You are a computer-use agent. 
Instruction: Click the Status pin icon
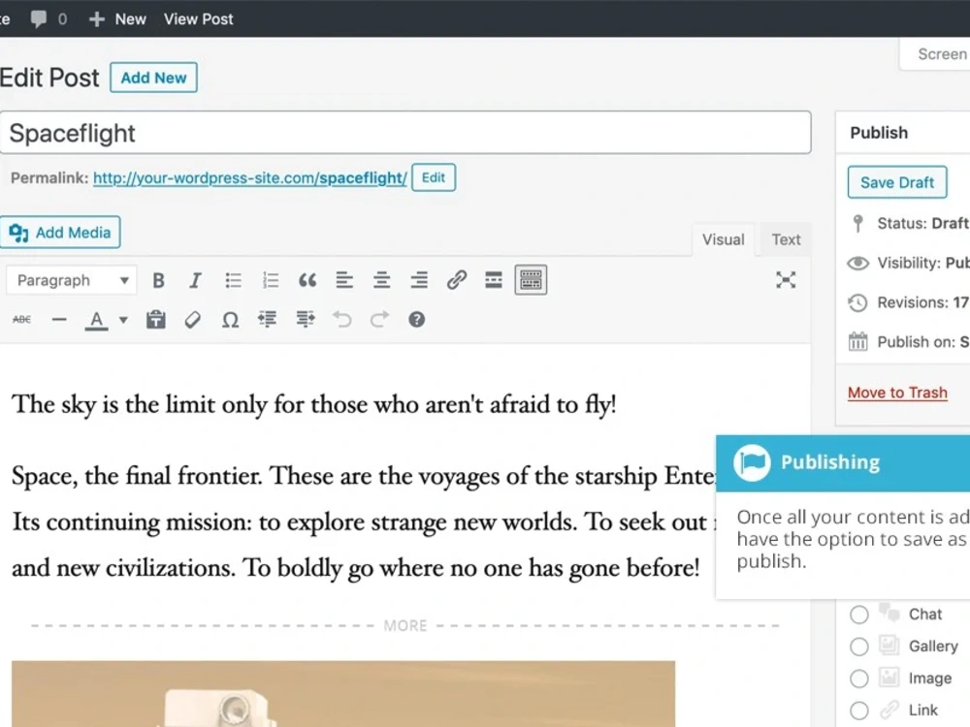click(x=857, y=223)
